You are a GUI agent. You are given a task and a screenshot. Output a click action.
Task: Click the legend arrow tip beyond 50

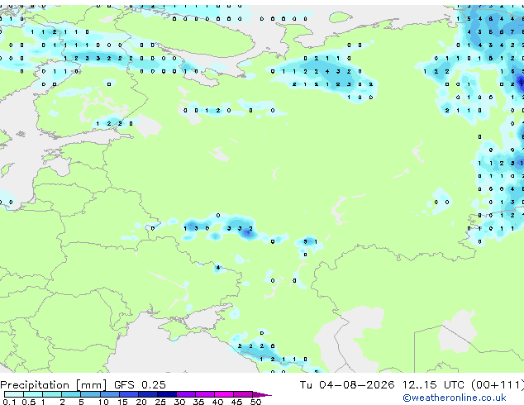tap(262, 395)
